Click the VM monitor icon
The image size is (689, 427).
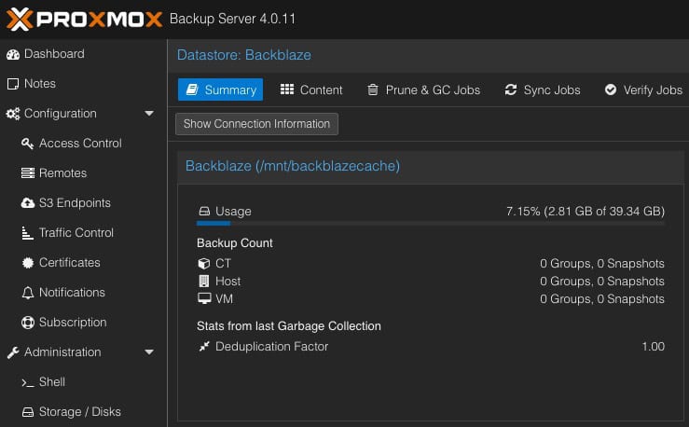click(204, 298)
